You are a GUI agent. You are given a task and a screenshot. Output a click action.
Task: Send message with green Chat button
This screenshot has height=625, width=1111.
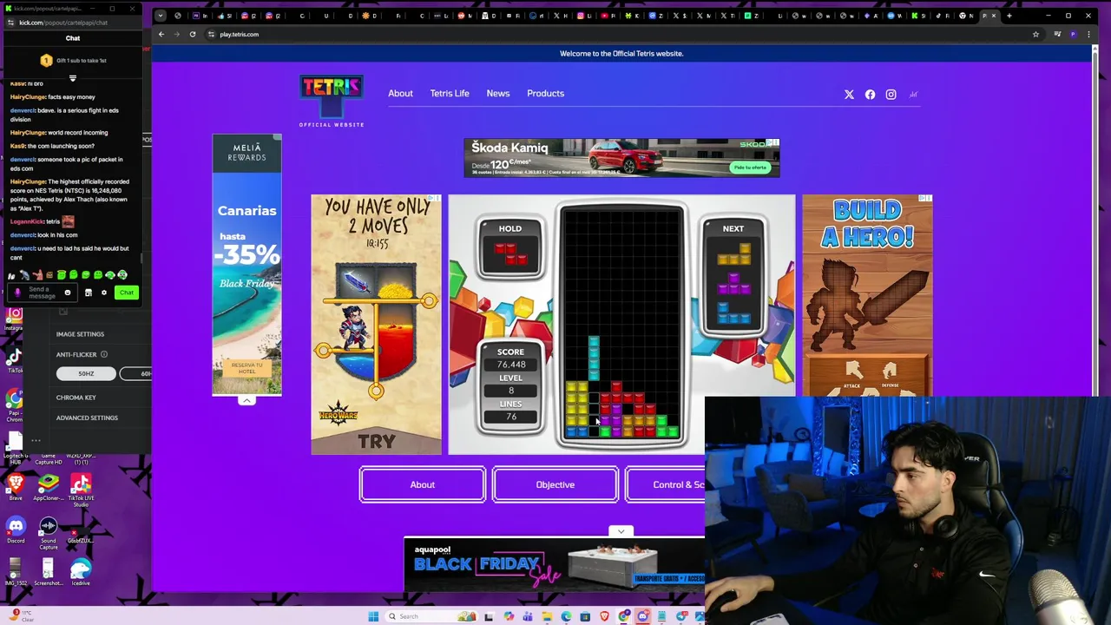(x=127, y=293)
